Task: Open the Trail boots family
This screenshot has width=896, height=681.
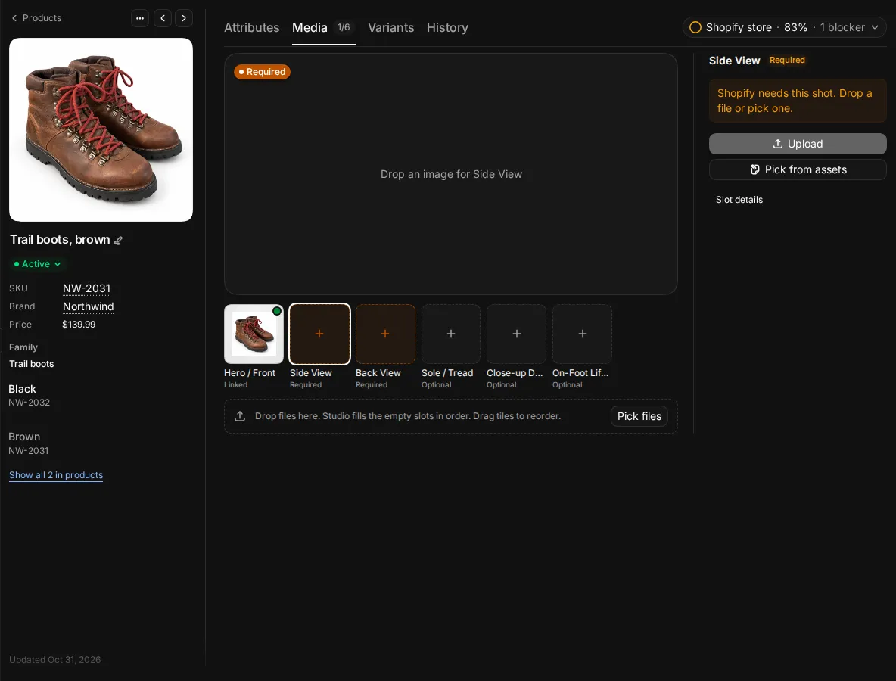Action: tap(32, 364)
